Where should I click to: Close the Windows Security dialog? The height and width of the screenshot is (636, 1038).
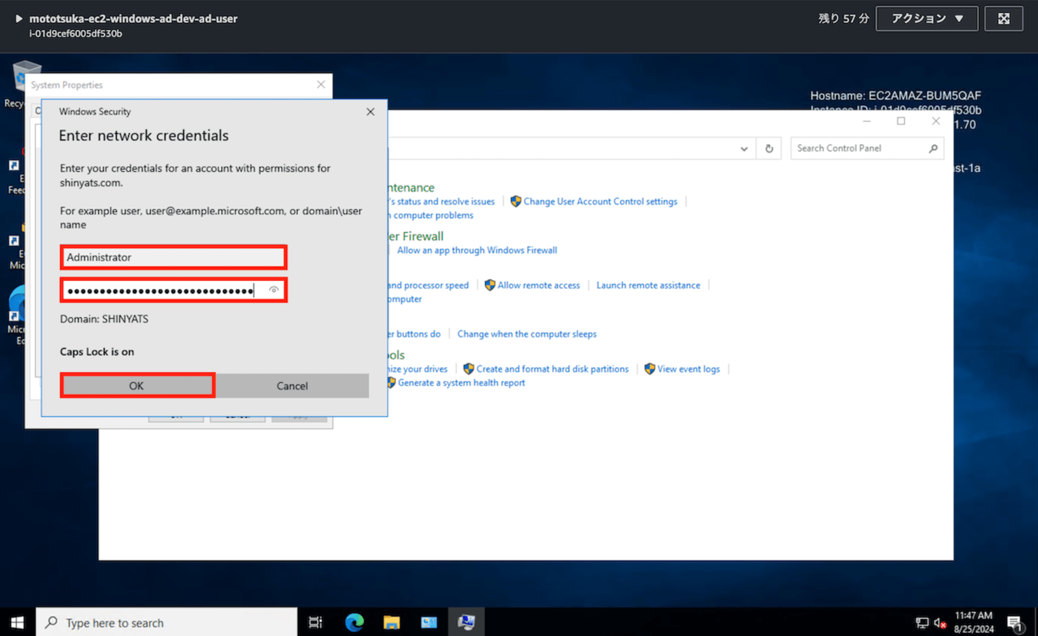[x=370, y=111]
